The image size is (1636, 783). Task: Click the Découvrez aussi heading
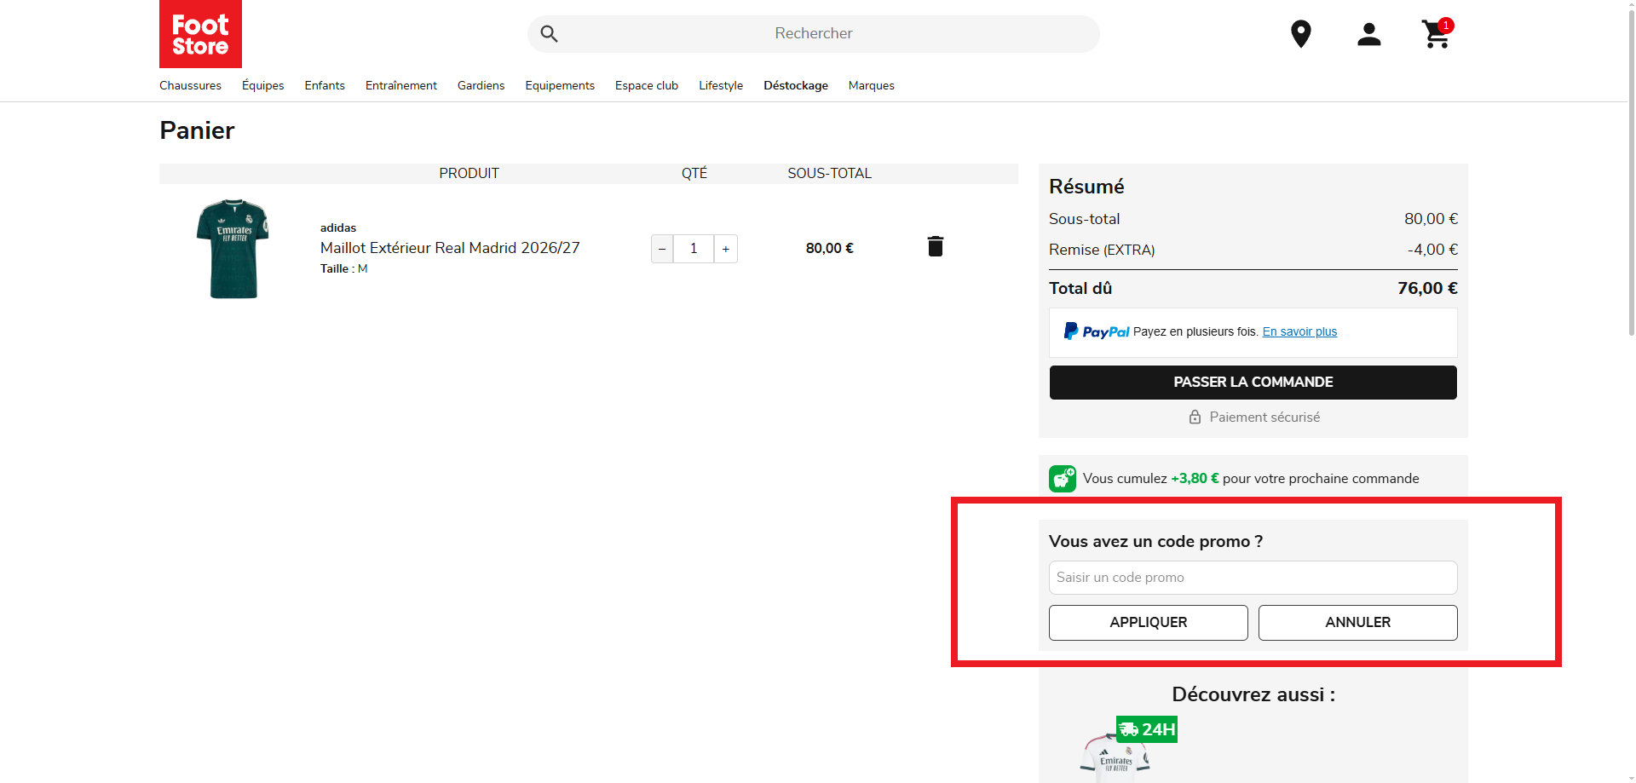(x=1253, y=694)
